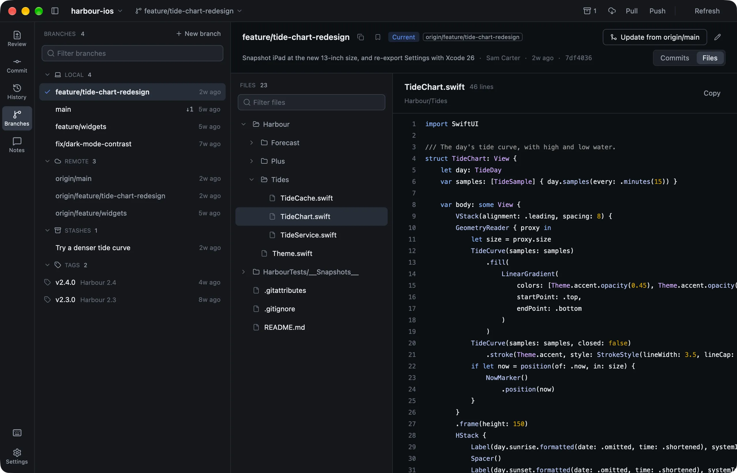Click the fetch cloud icon

click(612, 11)
